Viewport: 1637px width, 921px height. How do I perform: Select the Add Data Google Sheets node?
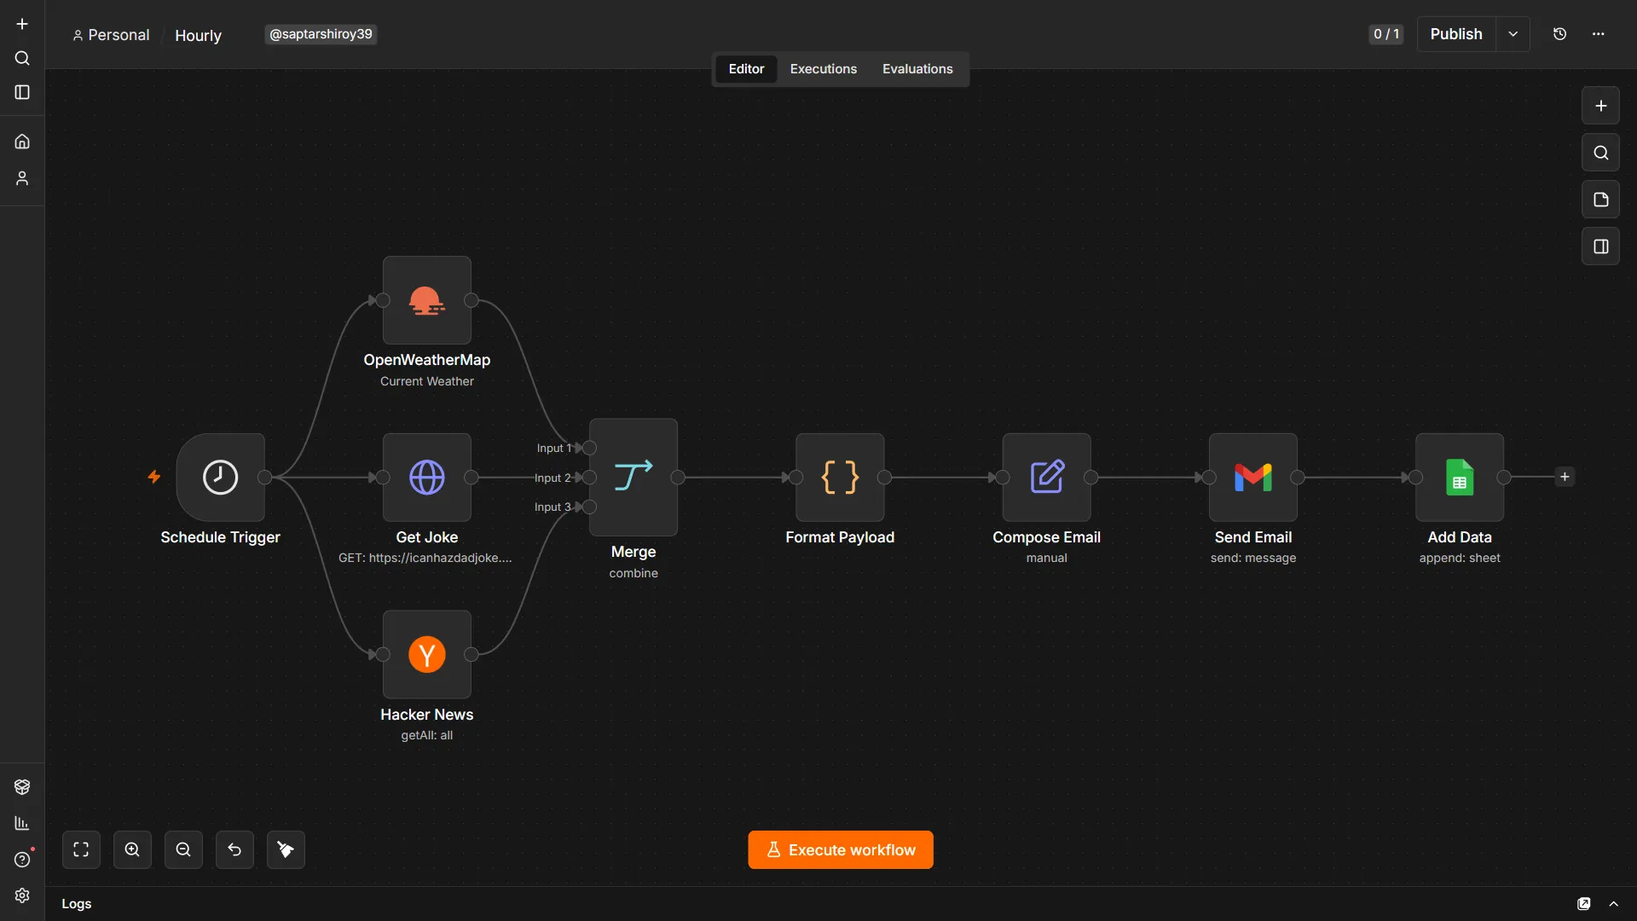click(x=1459, y=477)
